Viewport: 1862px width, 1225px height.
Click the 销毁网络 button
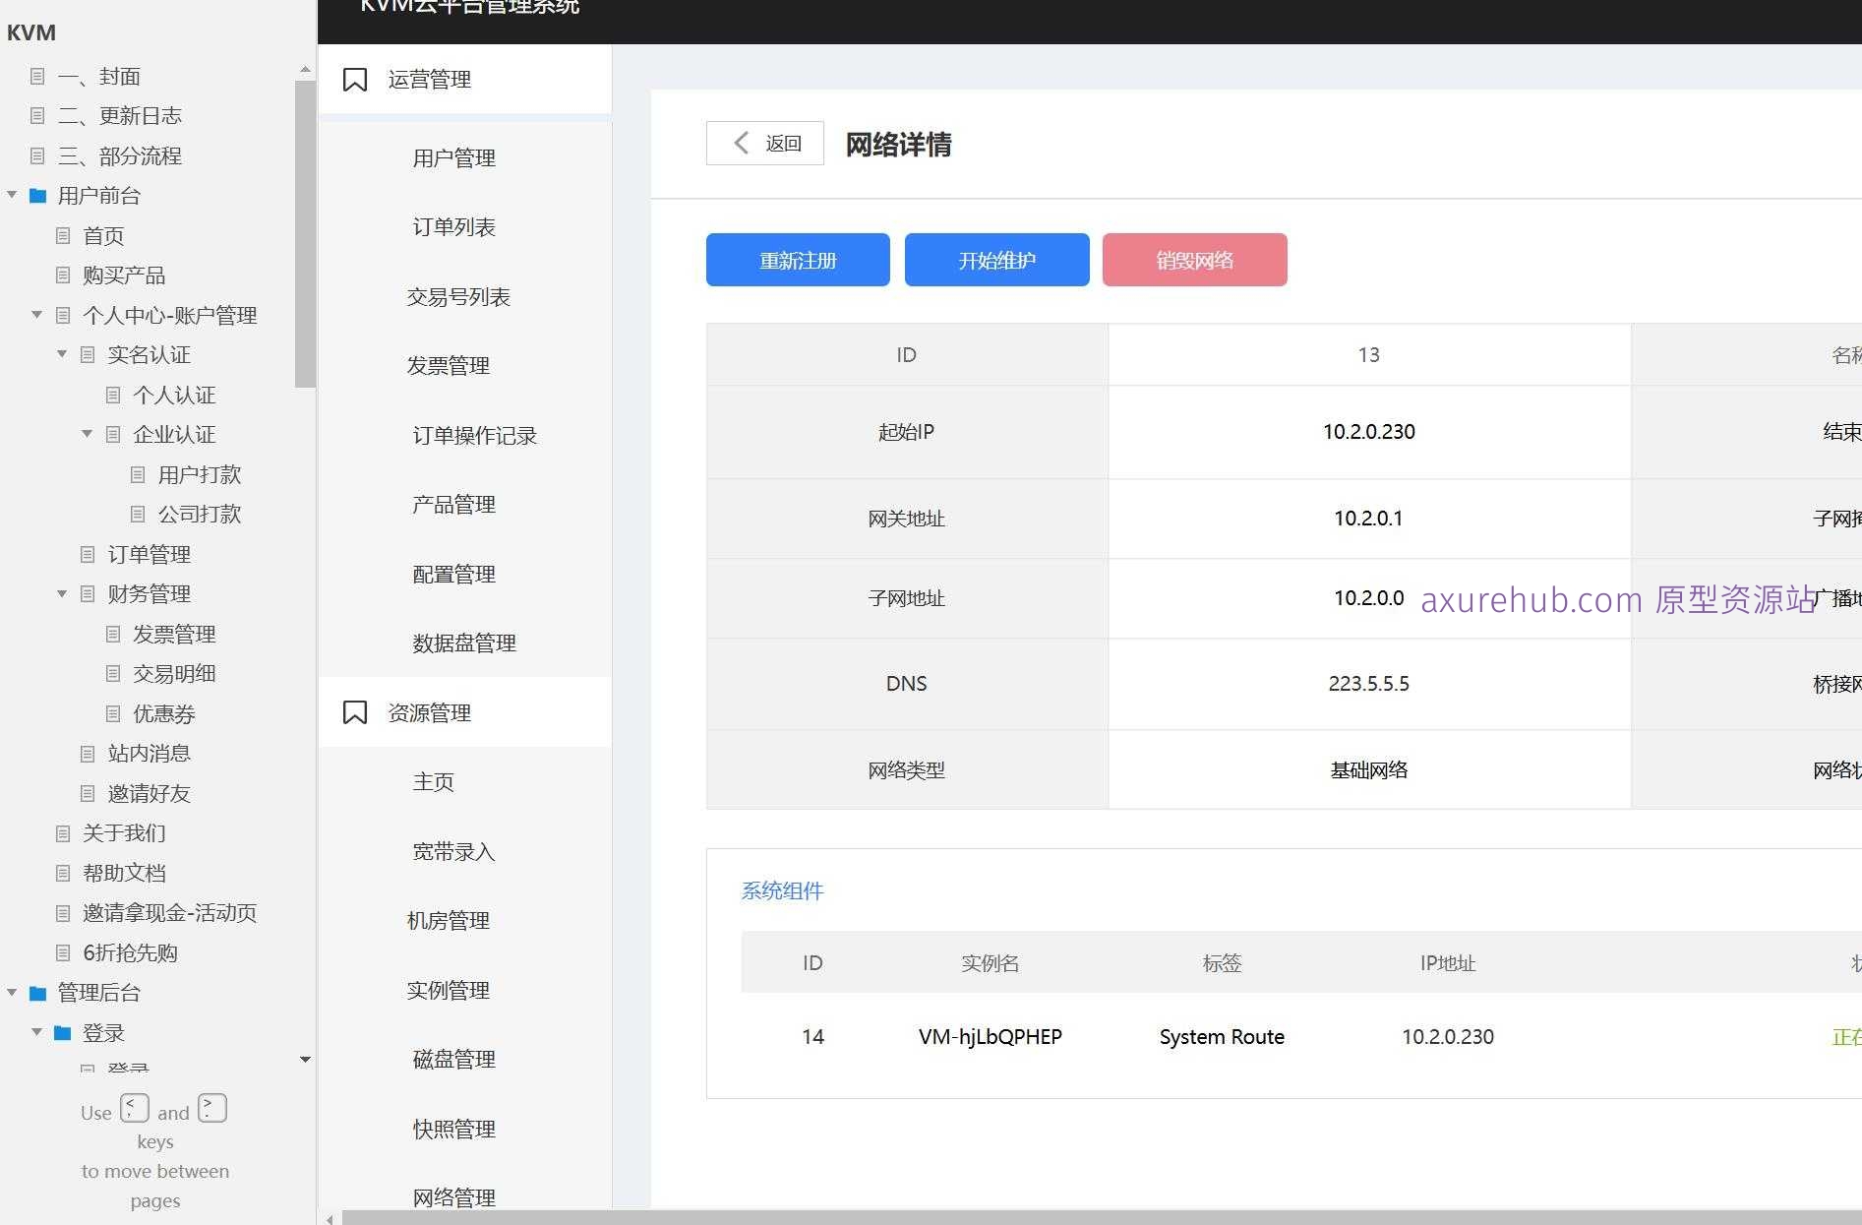pyautogui.click(x=1194, y=260)
